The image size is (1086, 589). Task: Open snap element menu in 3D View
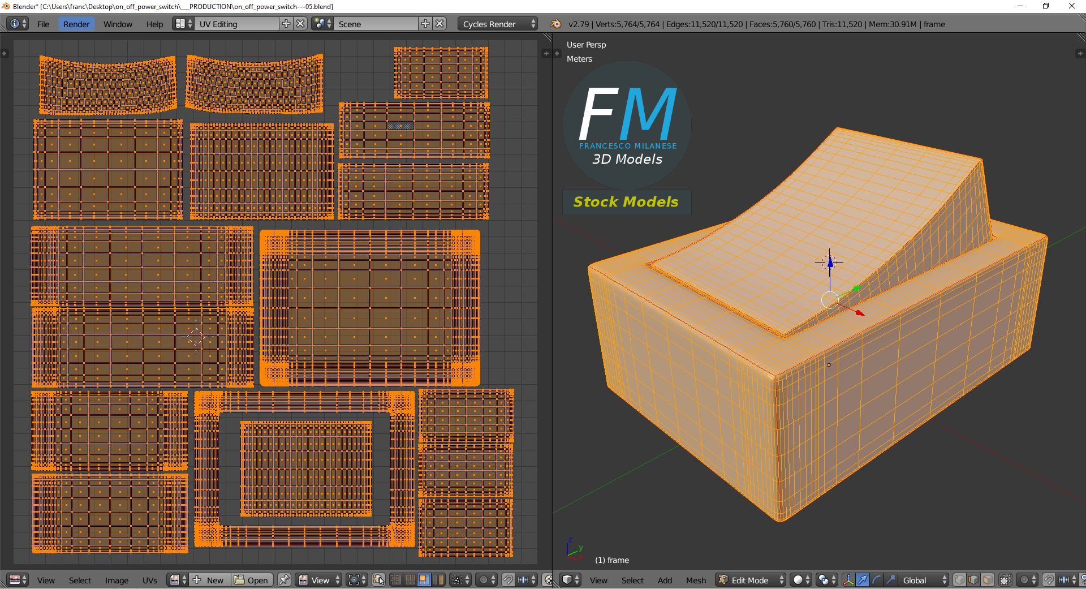[1067, 580]
